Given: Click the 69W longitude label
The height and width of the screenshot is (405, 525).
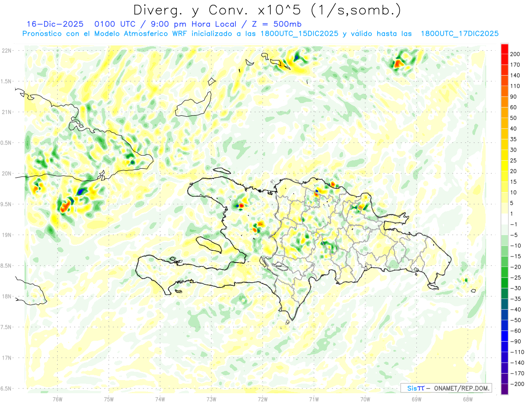Looking at the screenshot, I should 416,399.
